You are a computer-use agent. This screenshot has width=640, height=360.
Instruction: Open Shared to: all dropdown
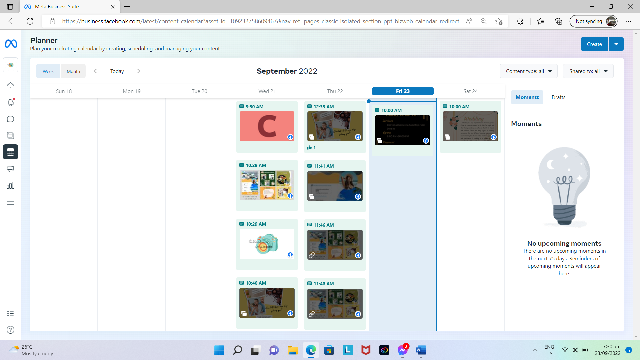coord(588,71)
